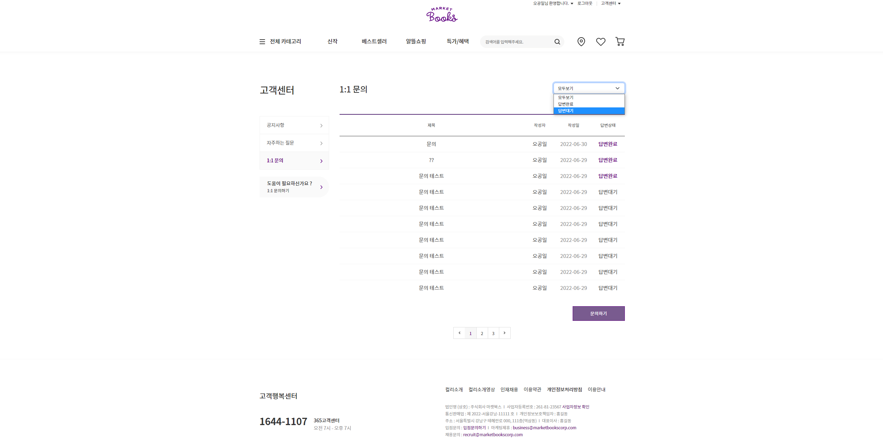Go to previous page arrow in pagination
The height and width of the screenshot is (439, 883).
[459, 333]
